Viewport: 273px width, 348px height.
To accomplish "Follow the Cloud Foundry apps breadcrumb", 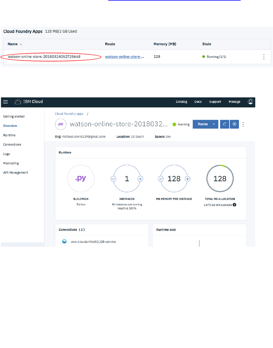I will (69, 114).
